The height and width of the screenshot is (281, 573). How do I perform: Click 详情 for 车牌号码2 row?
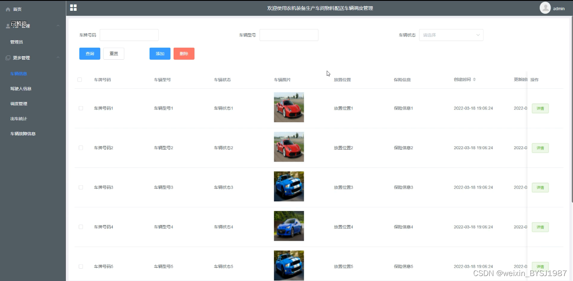coord(540,148)
